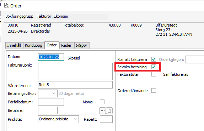Screen dimensions: 204x131
Task: Tick the Ordererkännande checkbox
Action: tap(154, 91)
